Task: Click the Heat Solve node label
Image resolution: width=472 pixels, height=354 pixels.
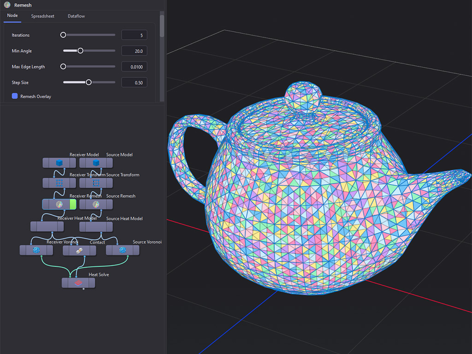Action: coord(99,275)
